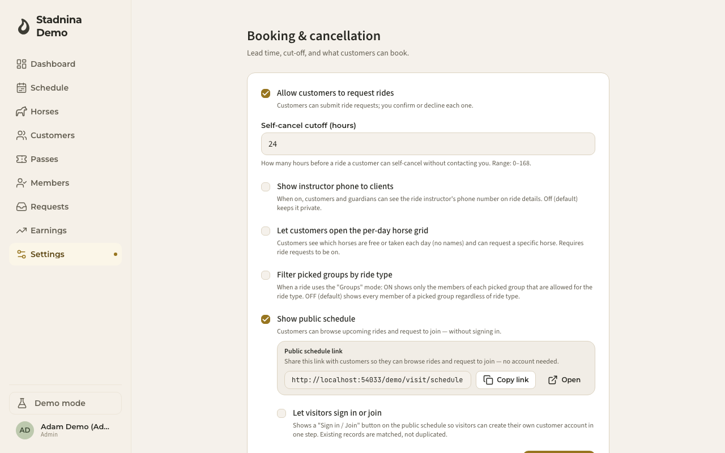Open Passes via ticket icon
This screenshot has width=725, height=453.
tap(22, 159)
